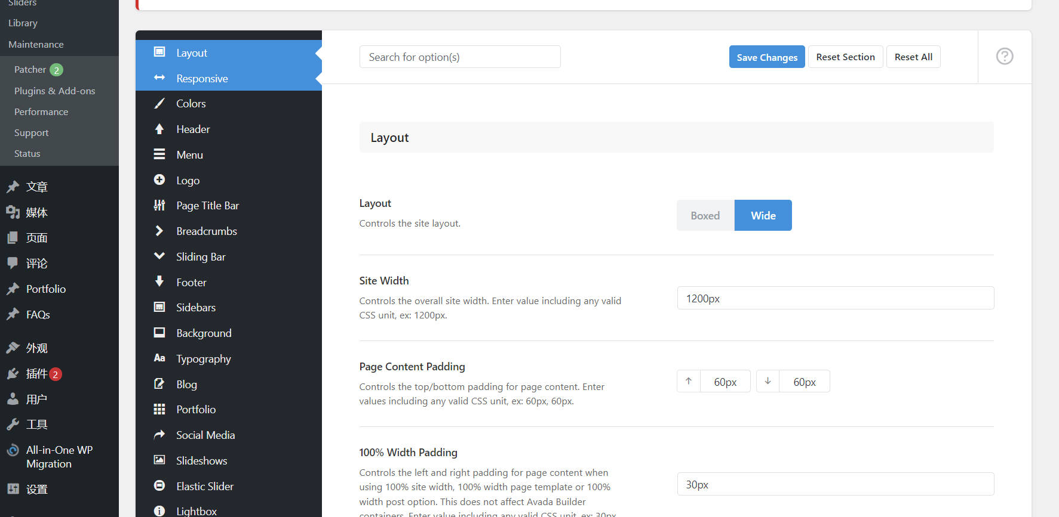Click the Sliding Bar chevron-down icon
This screenshot has height=517, width=1059.
tap(159, 256)
